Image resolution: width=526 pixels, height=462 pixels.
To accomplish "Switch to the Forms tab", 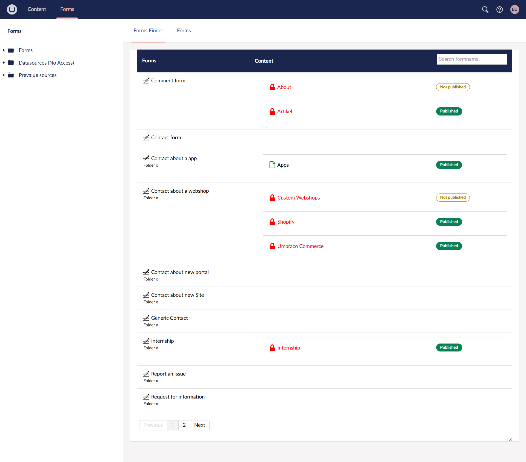I will click(x=184, y=30).
